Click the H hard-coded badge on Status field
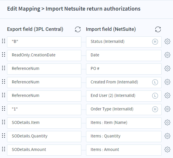 pyautogui.click(x=155, y=42)
